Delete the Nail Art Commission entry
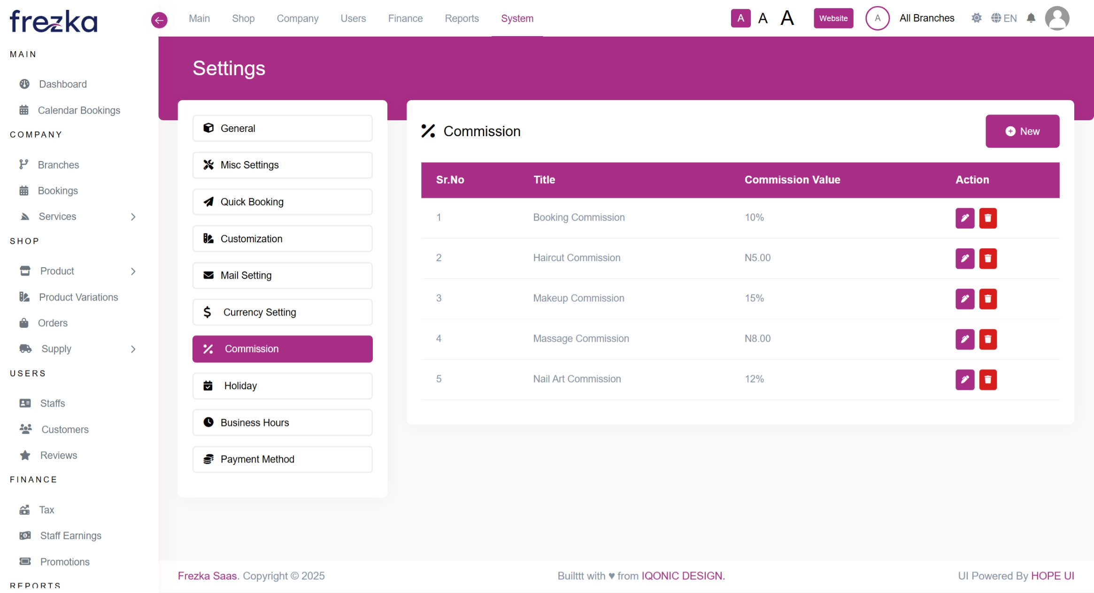1094x593 pixels. [987, 379]
